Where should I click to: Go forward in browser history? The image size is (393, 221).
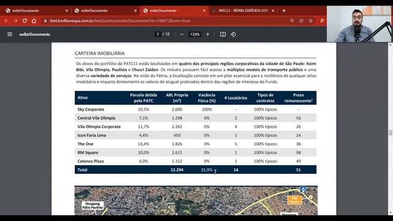point(15,21)
